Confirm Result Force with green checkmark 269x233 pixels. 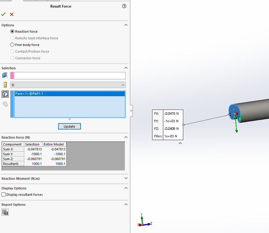click(x=3, y=14)
